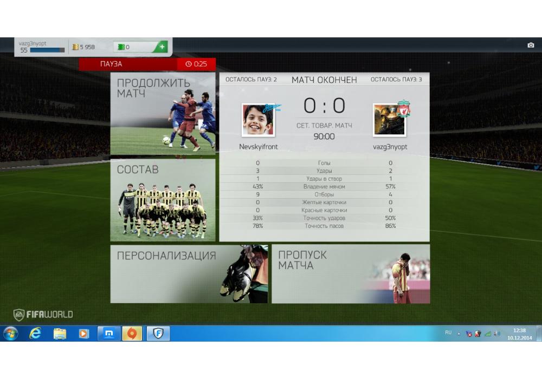Select the ПРОДОЛЖИТЬ МАТЧ tile
542x379 pixels.
pos(163,114)
